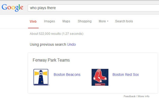Click the Undo link for previous search
159x100 pixels.
click(71, 45)
